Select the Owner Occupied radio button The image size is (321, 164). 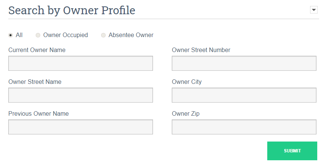tap(38, 35)
